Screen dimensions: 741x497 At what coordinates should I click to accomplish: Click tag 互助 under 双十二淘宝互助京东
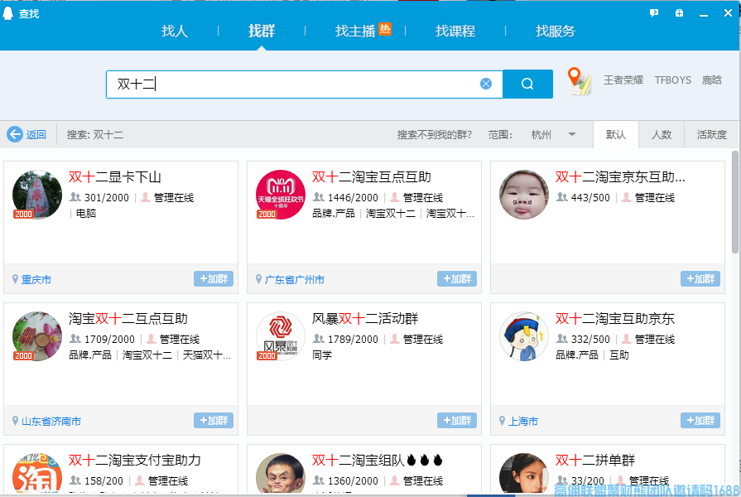tap(619, 355)
